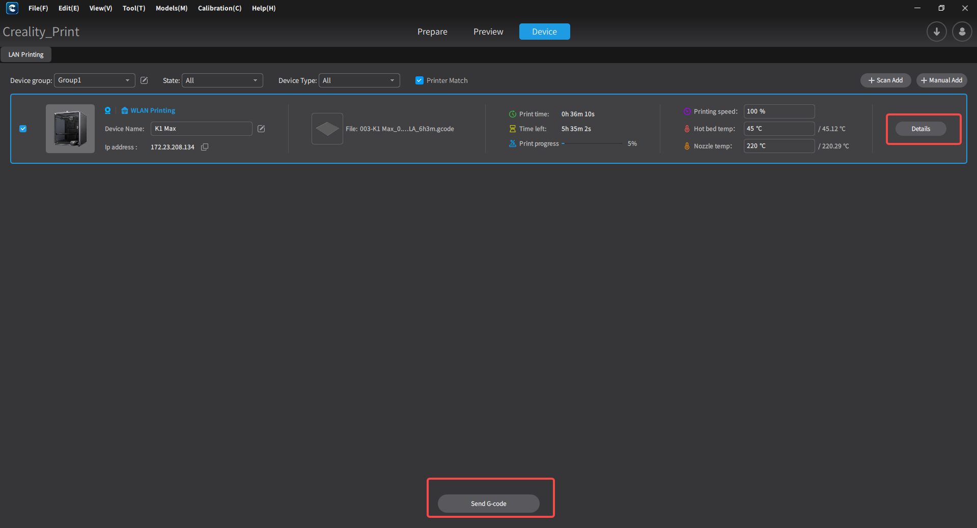Select the LAN Printing tab
The image size is (977, 528).
pos(26,54)
